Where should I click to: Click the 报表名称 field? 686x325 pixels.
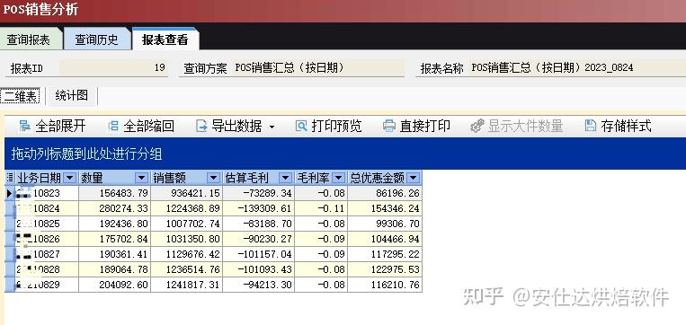pyautogui.click(x=577, y=67)
